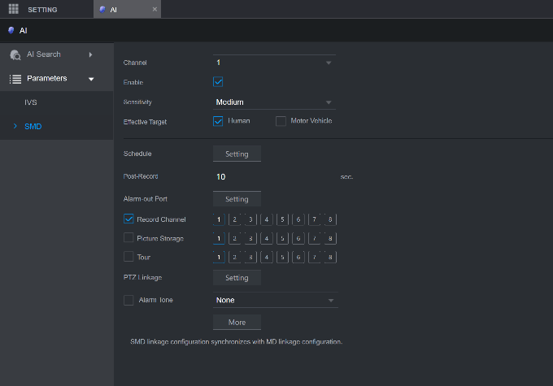
Task: Open the main menu grid icon
Action: pos(13,9)
